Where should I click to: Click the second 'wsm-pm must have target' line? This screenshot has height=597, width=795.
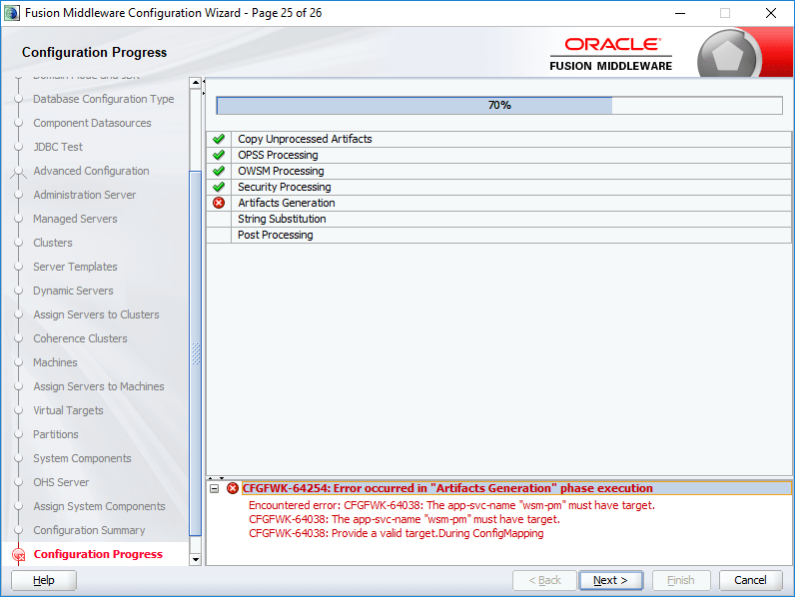point(404,519)
